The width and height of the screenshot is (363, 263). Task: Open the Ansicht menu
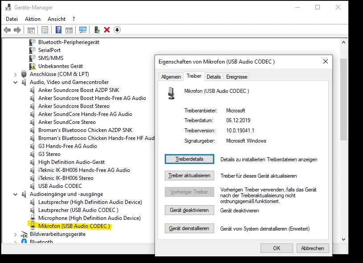[x=57, y=19]
